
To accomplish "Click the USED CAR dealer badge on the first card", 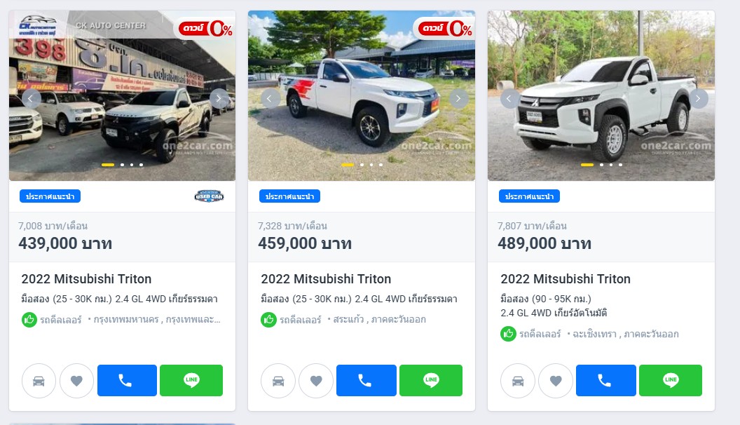I will pos(209,196).
